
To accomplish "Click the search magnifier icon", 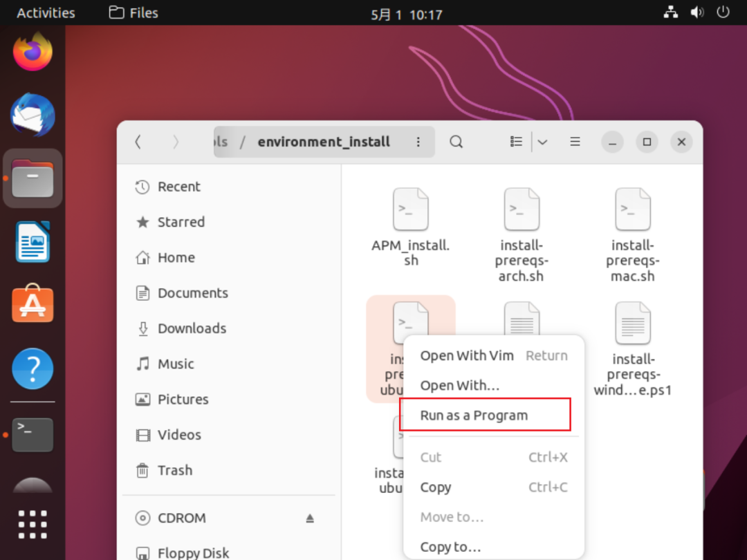I will coord(456,142).
